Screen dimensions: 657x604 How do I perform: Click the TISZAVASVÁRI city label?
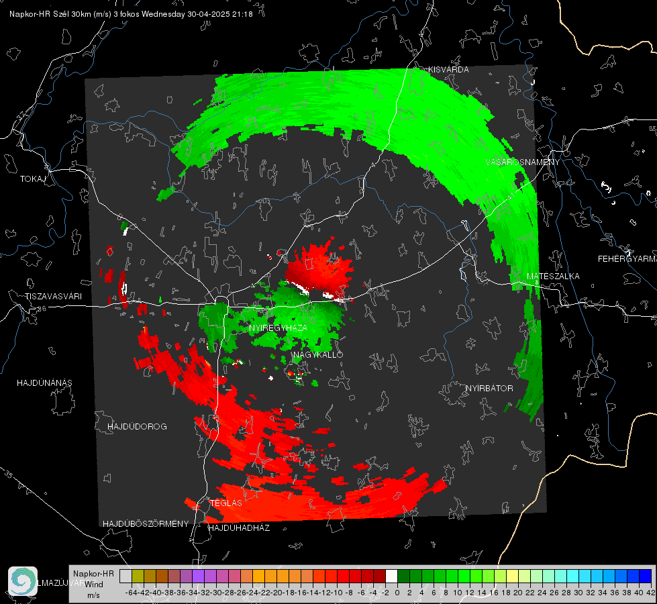click(53, 297)
